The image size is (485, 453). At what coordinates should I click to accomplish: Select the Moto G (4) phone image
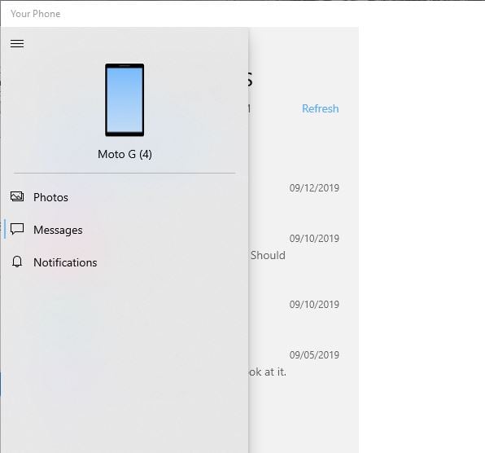coord(125,100)
